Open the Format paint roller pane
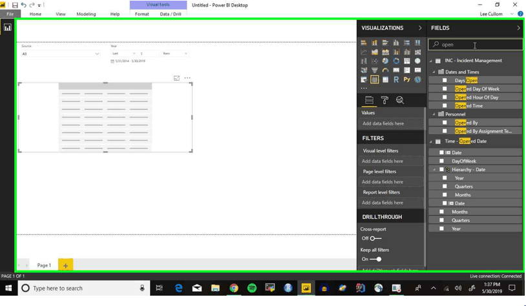The image size is (526, 306). [x=384, y=100]
